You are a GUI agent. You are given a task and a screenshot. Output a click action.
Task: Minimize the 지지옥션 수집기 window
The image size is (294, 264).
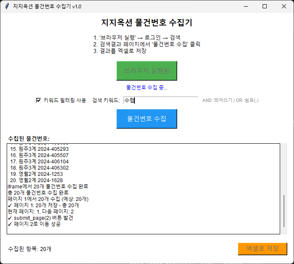point(245,6)
